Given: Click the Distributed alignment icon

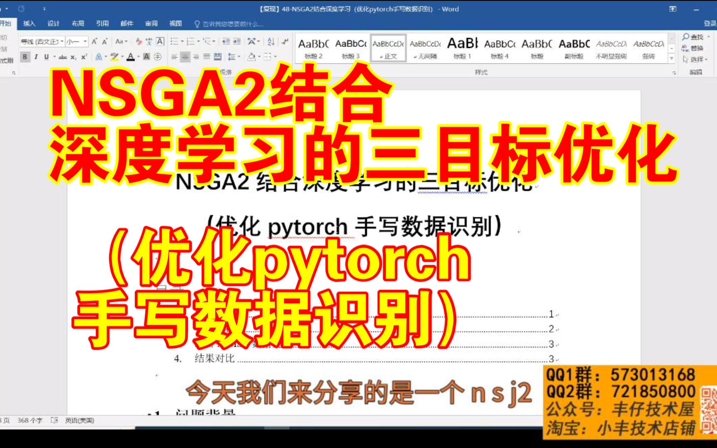Looking at the screenshot, I should coord(217,57).
